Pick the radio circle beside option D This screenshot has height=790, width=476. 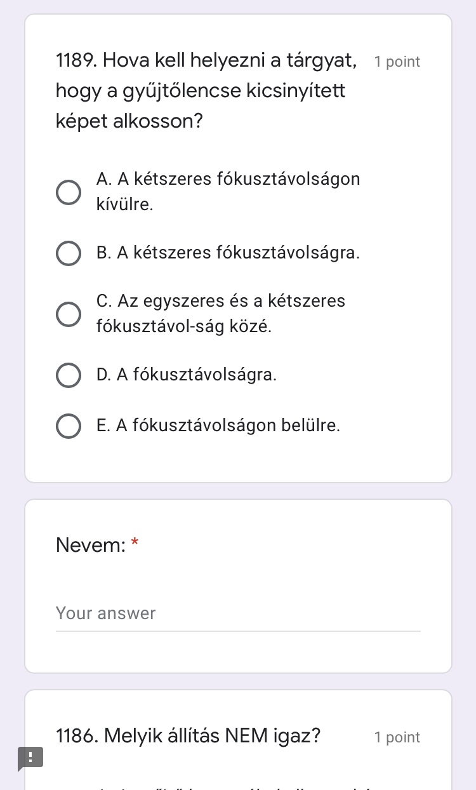tap(69, 375)
